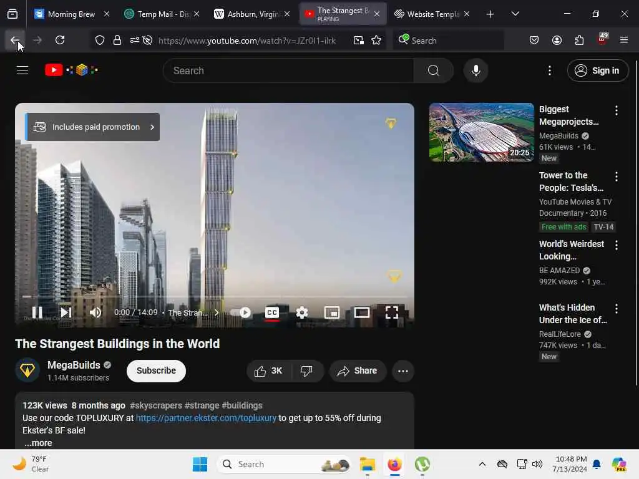This screenshot has height=479, width=639.
Task: Click the extension badge showing 49
Action: [602, 39]
